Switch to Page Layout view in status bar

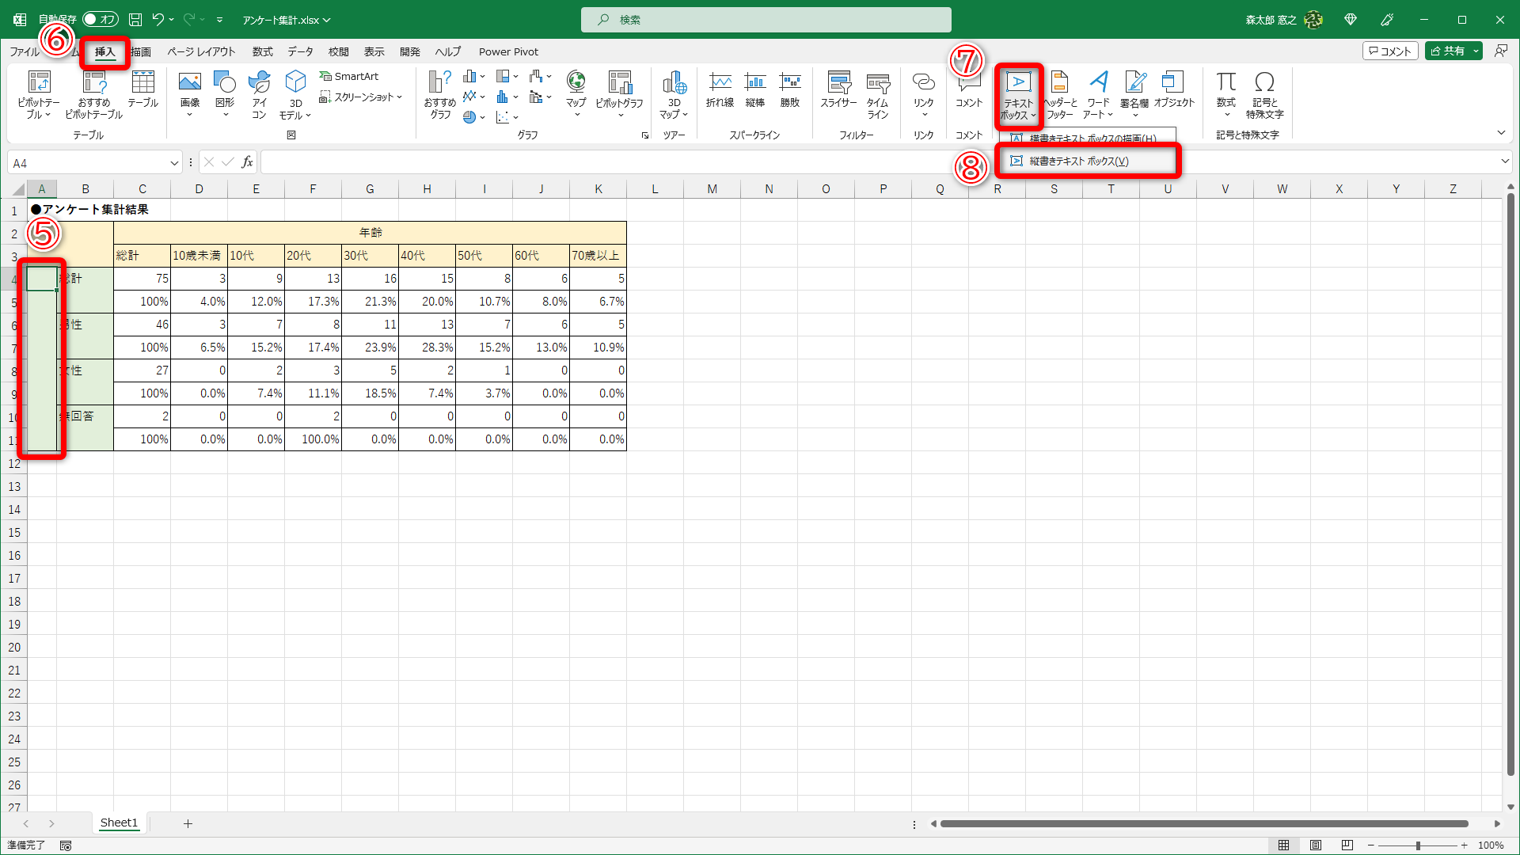tap(1316, 845)
